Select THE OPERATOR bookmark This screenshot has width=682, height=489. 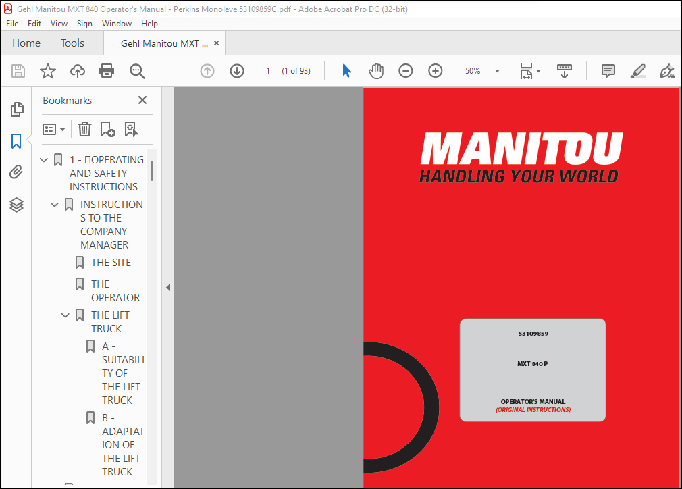tap(115, 290)
